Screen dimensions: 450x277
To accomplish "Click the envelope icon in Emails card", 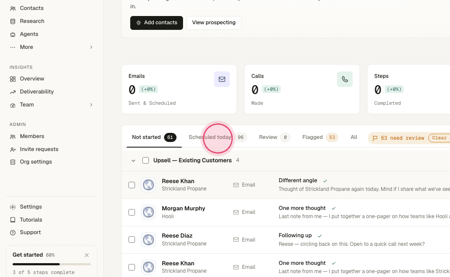I will click(x=222, y=79).
